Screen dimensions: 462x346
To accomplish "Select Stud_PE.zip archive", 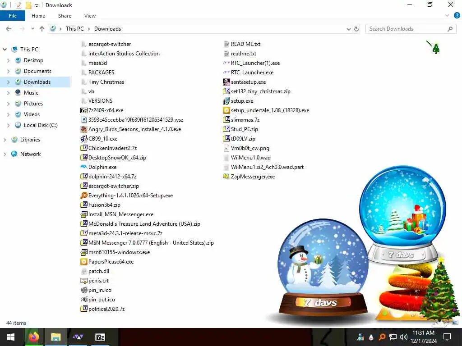I will pos(244,129).
